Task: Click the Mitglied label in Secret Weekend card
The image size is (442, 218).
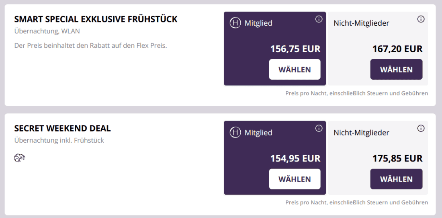Action: coord(258,133)
